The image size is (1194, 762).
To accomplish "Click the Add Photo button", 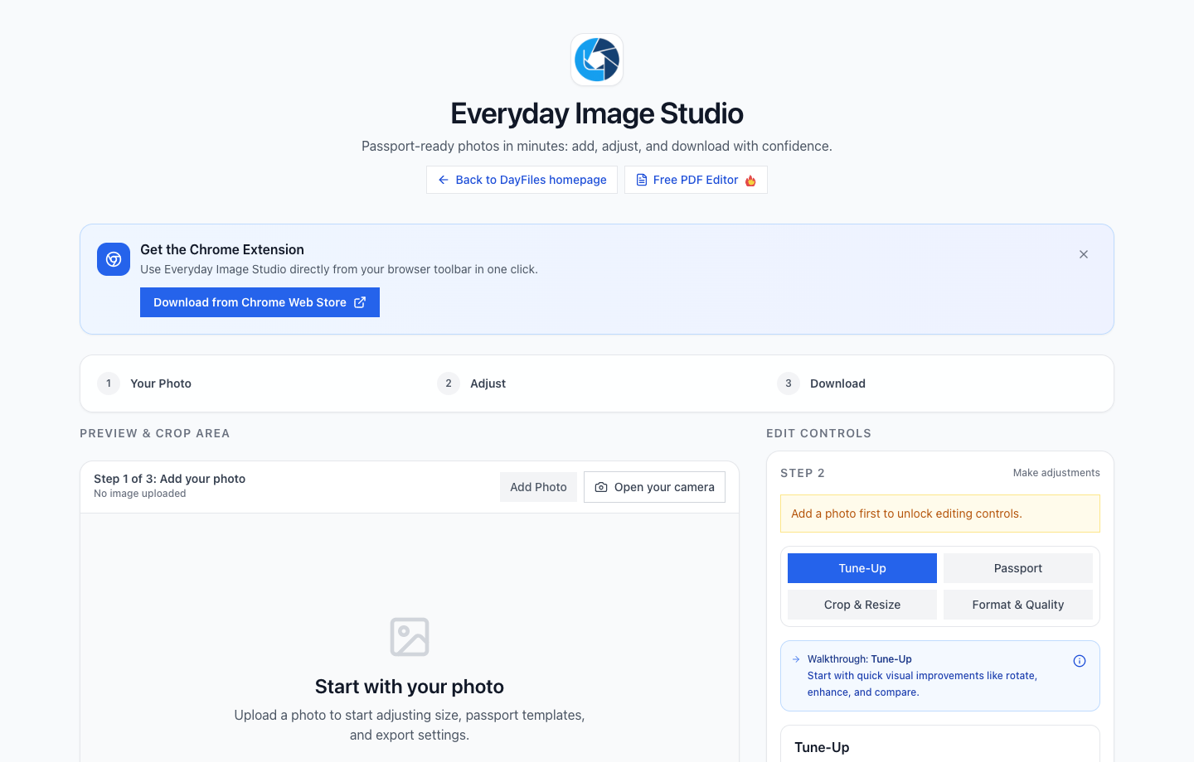I will [538, 487].
